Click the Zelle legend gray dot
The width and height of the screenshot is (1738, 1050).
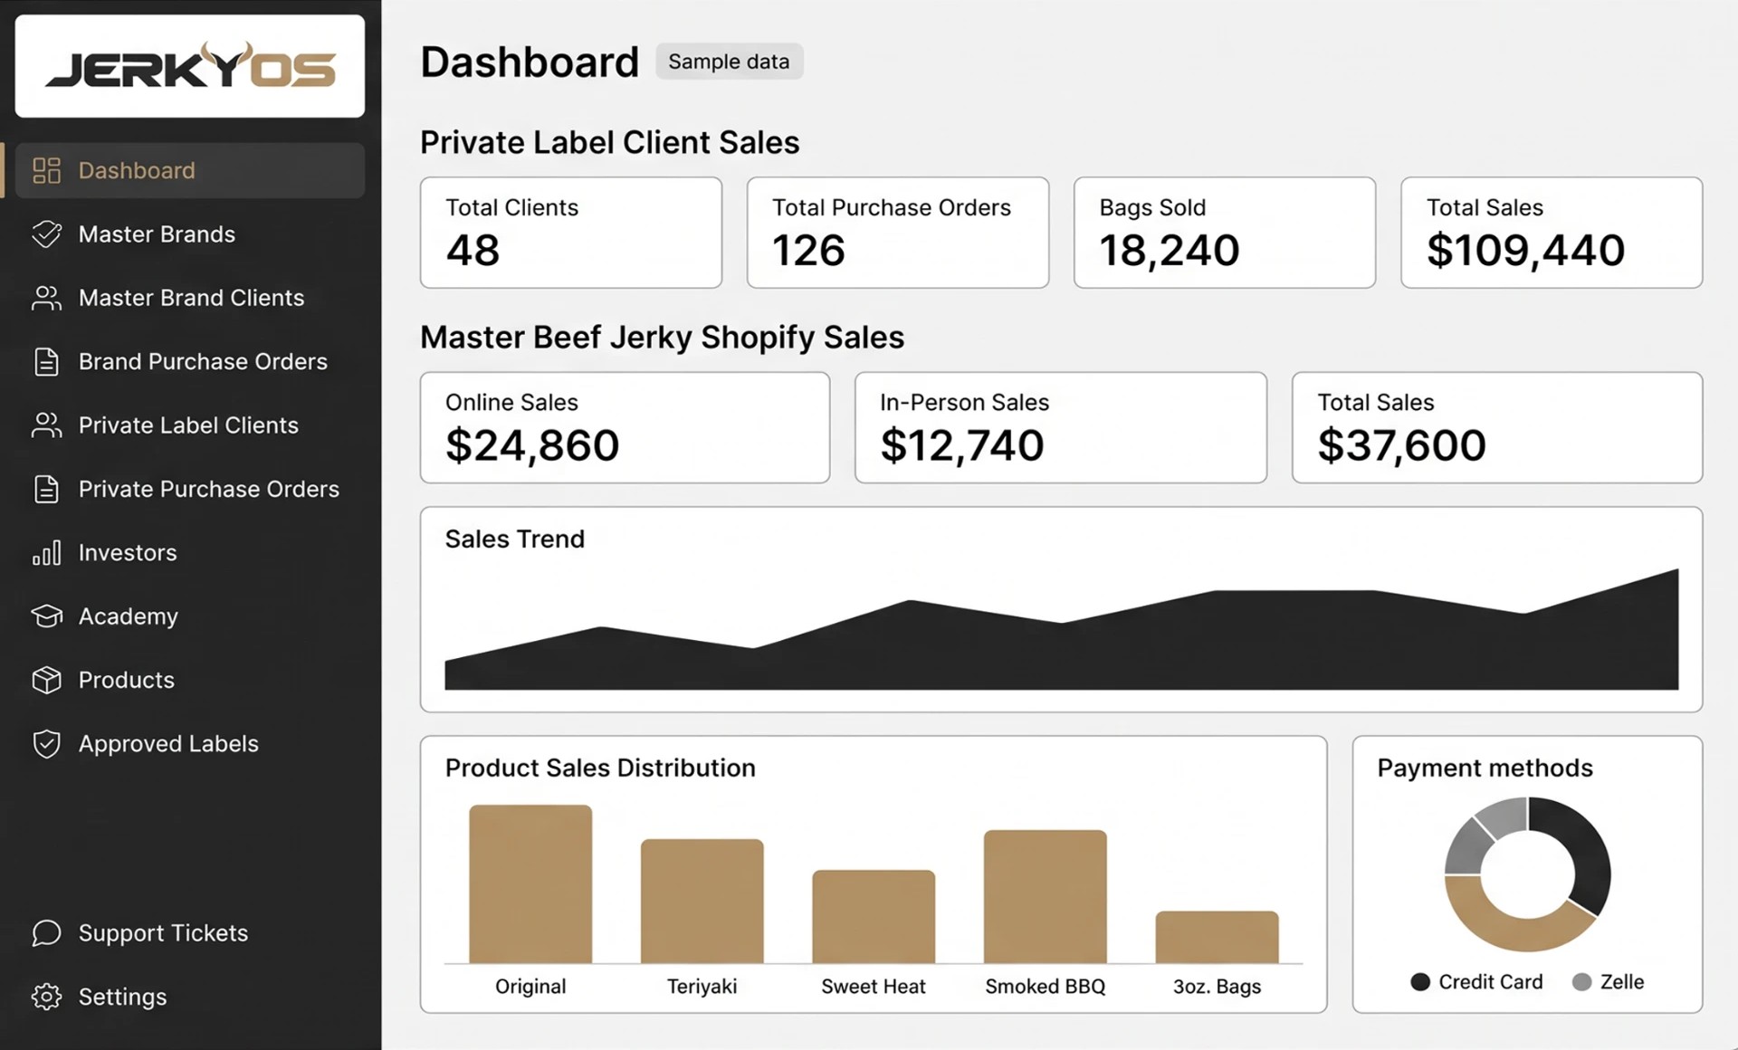(1582, 982)
